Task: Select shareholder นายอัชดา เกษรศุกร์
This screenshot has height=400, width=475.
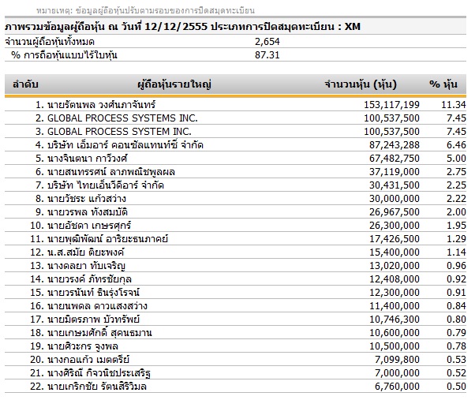Action: tap(89, 226)
